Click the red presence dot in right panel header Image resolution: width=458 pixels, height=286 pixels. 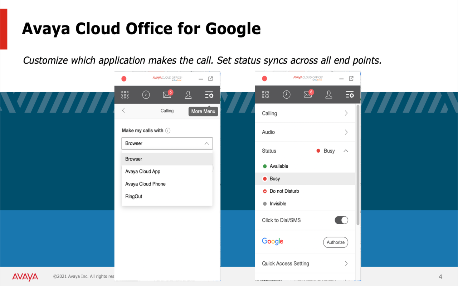pos(264,79)
